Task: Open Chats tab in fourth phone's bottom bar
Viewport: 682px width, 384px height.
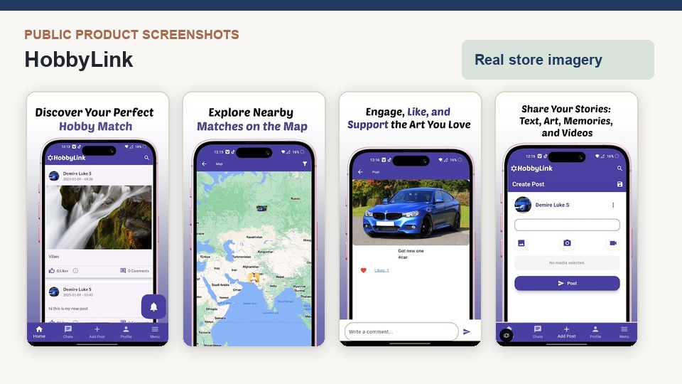Action: click(x=538, y=332)
